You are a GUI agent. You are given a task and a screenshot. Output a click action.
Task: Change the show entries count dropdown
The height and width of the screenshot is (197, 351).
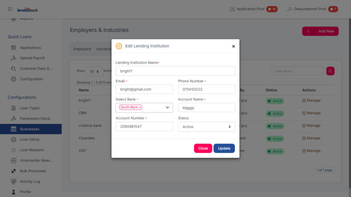click(x=94, y=71)
